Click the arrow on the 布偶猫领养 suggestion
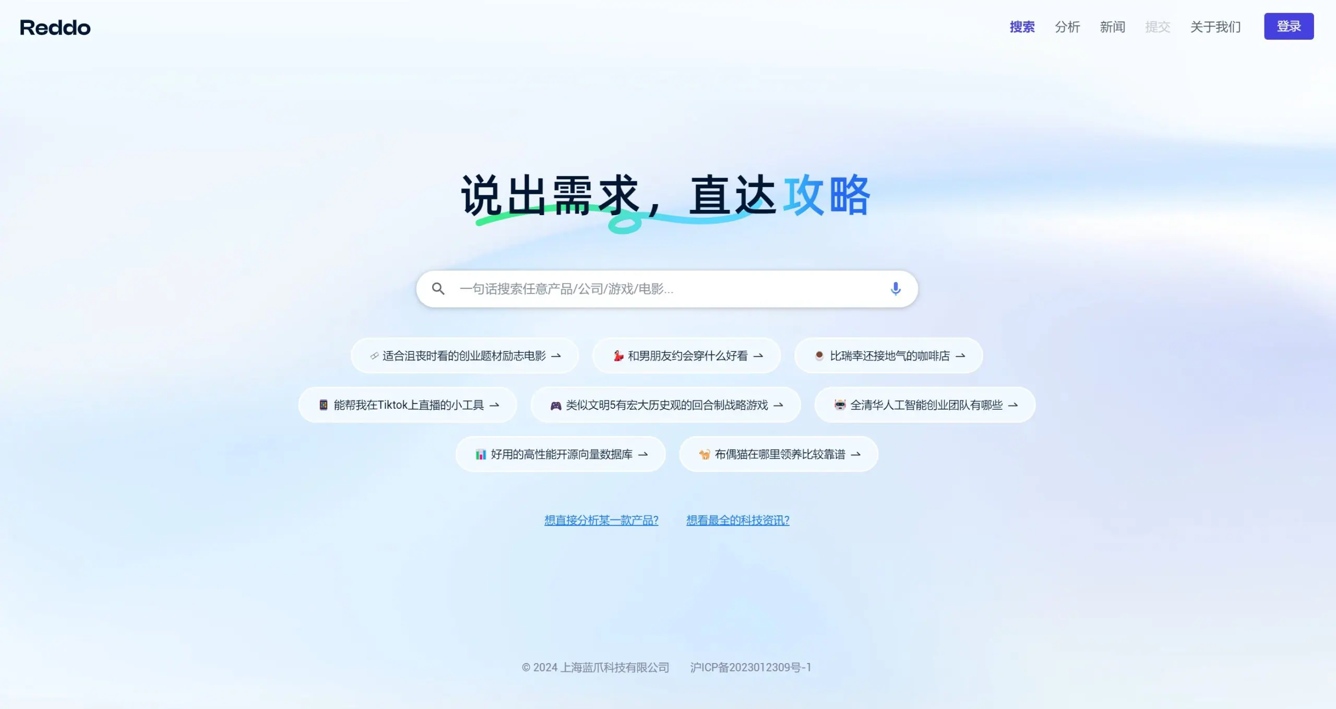 click(x=856, y=454)
